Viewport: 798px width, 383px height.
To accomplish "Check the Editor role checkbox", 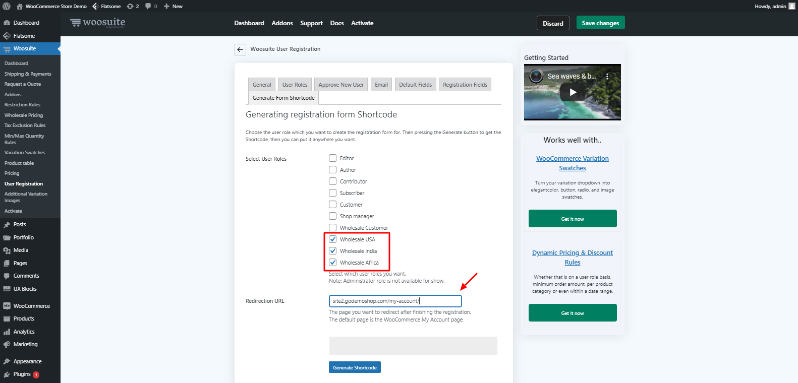I will (332, 158).
